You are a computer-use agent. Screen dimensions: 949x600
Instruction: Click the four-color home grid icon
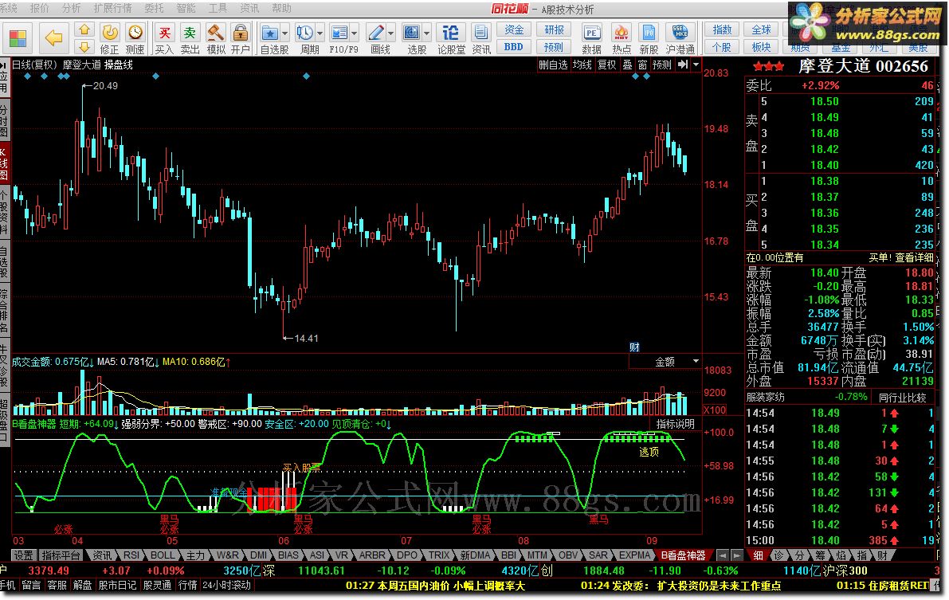pos(18,38)
